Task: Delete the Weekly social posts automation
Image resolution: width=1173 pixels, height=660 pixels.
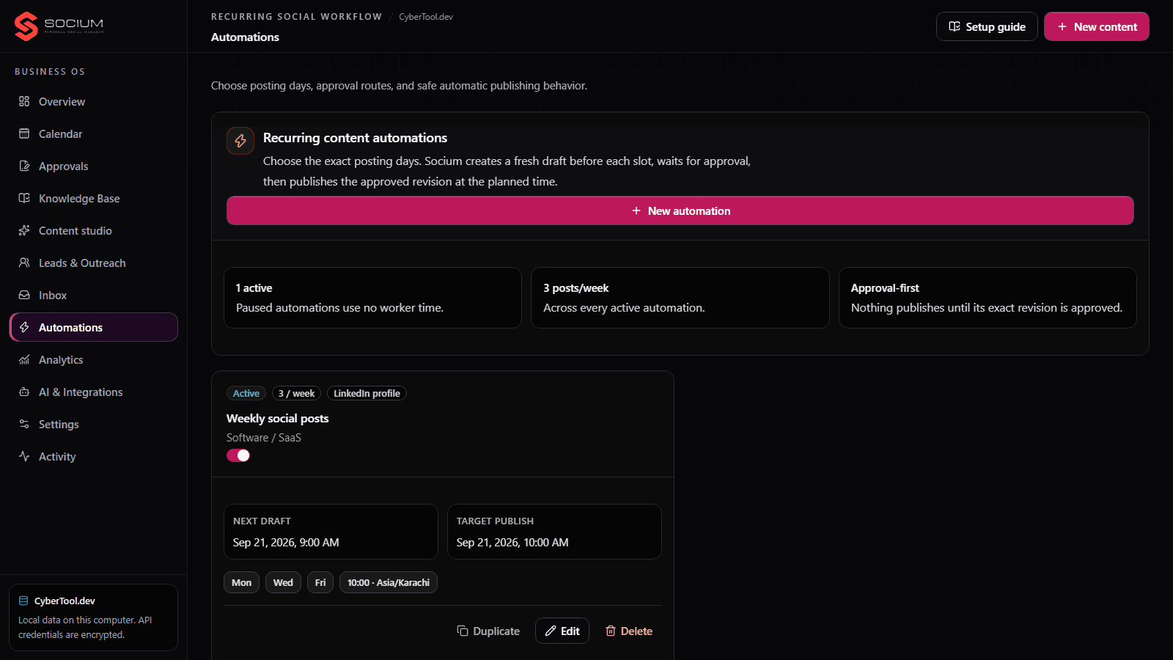Action: click(x=629, y=631)
